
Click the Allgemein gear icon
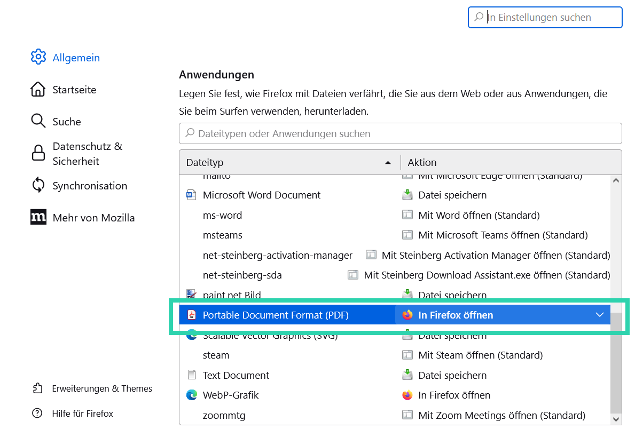[x=38, y=58]
